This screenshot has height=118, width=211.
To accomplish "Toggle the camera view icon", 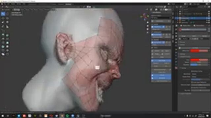I will [x=148, y=29].
